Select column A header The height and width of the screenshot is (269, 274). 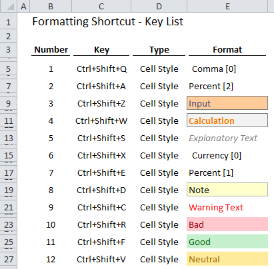click(23, 6)
